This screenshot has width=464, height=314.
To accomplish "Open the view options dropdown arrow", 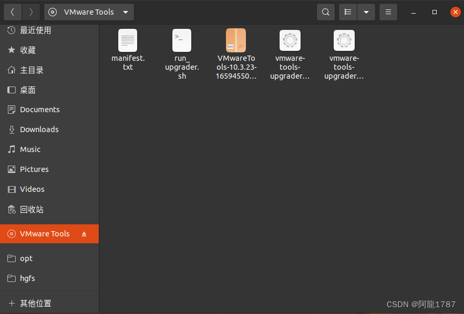I will 366,12.
